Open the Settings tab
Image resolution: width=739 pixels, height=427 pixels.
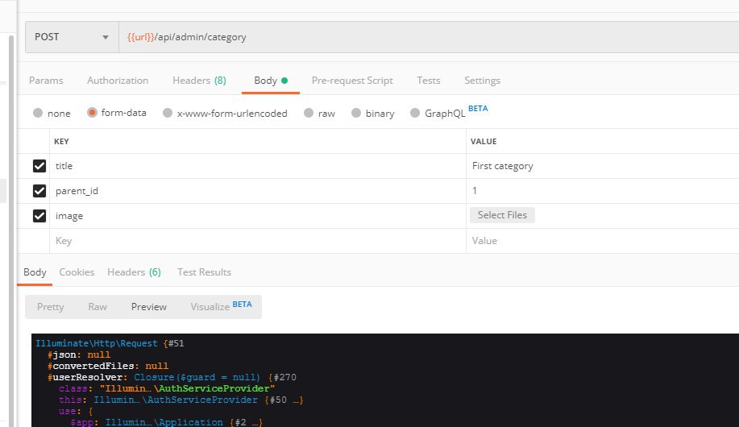click(482, 81)
